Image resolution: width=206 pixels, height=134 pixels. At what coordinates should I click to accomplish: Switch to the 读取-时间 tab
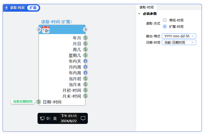click(146, 7)
